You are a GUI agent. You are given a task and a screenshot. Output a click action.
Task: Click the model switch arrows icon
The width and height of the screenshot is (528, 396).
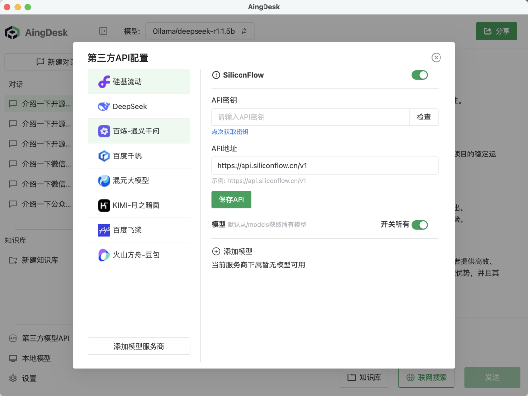(x=244, y=31)
